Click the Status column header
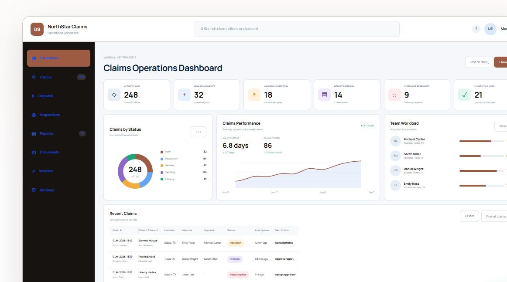Screen dimensions: 507x282 point(231,230)
